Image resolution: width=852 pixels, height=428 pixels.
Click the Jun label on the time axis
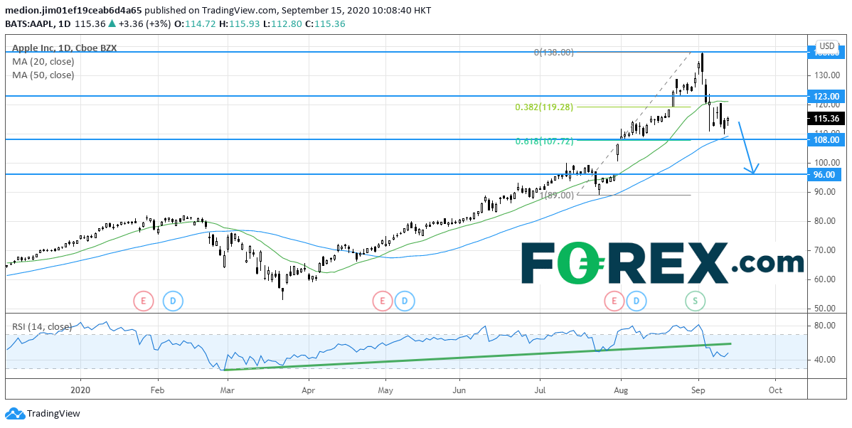pos(459,390)
